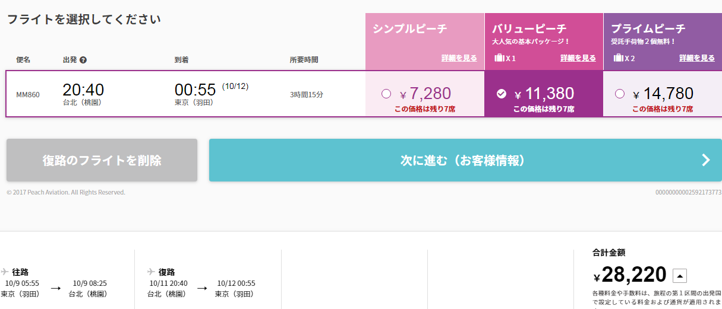Screen dimensions: 722x309
Task: Click the arrow chevron on 次に進む button
Action: (706, 160)
